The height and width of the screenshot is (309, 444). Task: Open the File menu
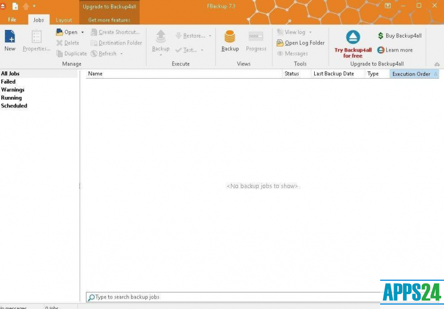tap(12, 19)
